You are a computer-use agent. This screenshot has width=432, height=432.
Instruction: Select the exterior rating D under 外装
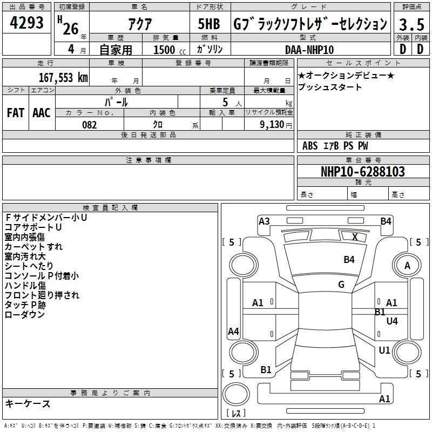(x=402, y=49)
